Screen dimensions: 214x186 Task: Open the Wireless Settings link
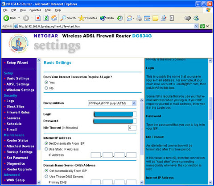pos(21,90)
